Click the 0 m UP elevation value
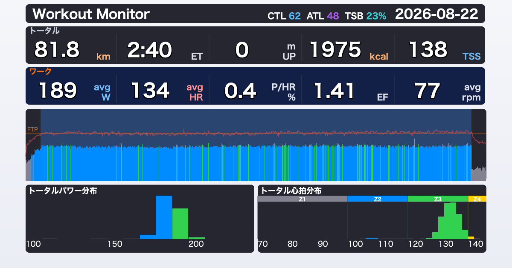Image resolution: width=512 pixels, height=268 pixels. point(265,49)
